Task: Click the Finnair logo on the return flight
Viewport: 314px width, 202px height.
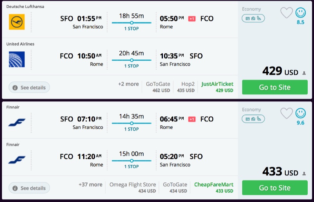Action: tap(16, 160)
